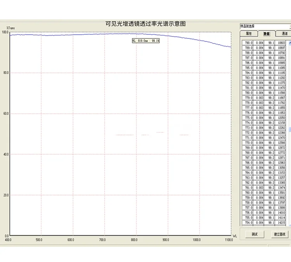Click the 测试 button

pyautogui.click(x=255, y=234)
